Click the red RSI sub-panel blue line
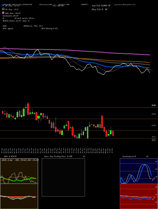 point(136,199)
